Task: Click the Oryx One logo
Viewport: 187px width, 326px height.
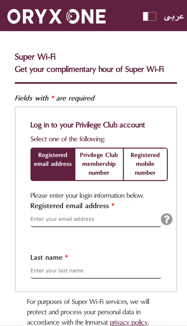Action: point(56,16)
